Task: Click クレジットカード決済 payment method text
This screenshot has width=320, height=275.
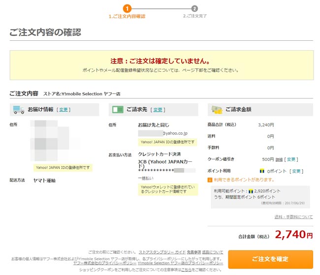Action: click(160, 154)
